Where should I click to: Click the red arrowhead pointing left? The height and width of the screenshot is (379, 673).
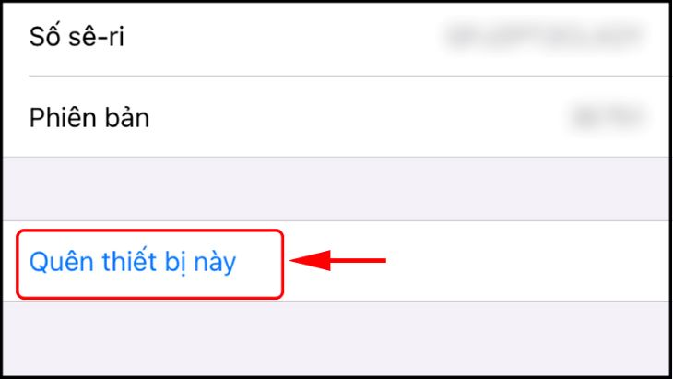coord(311,261)
